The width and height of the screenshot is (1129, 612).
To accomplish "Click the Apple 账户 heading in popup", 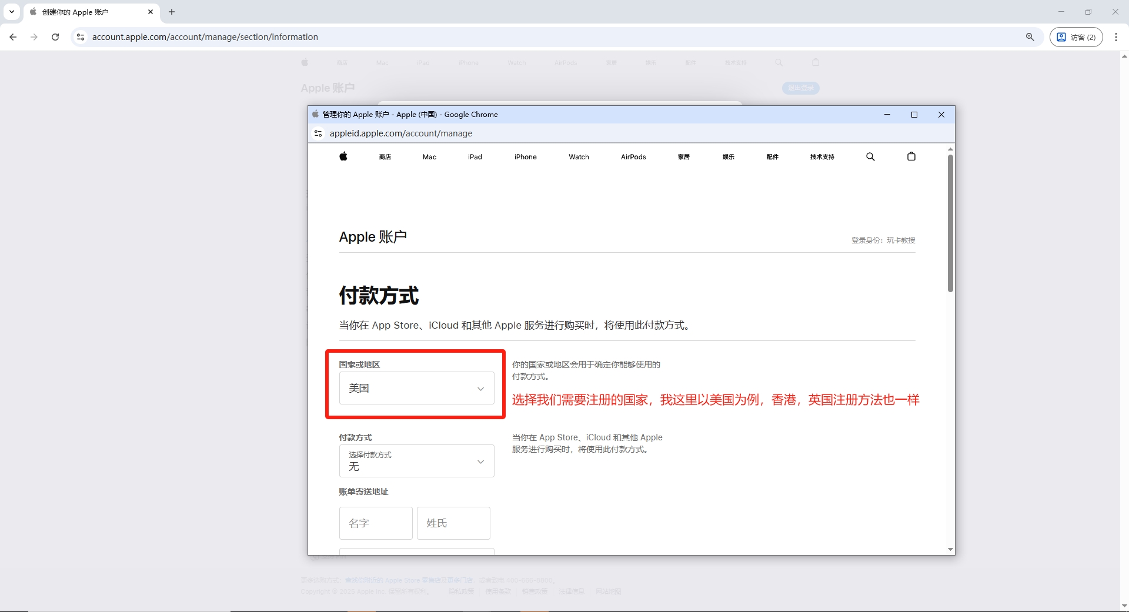I will tap(373, 237).
